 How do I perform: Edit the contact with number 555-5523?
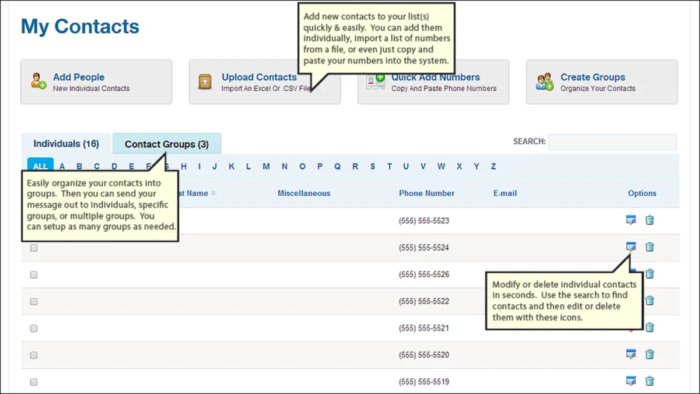631,220
